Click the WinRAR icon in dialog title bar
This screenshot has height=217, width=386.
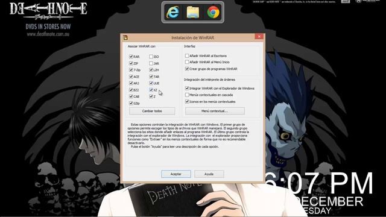[125, 37]
